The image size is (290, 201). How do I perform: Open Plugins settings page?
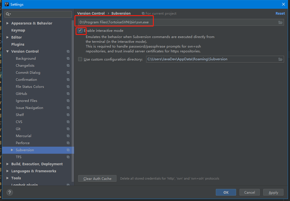tap(18, 44)
